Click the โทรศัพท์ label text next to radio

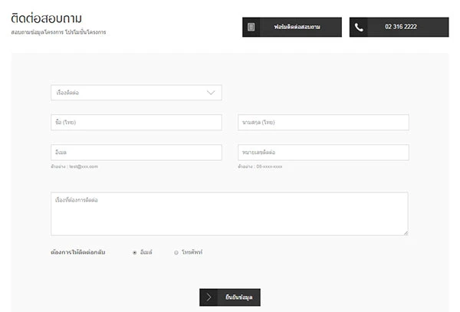(192, 252)
